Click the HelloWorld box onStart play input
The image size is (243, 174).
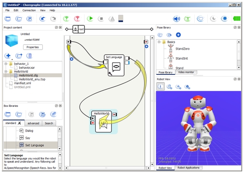[93, 119]
